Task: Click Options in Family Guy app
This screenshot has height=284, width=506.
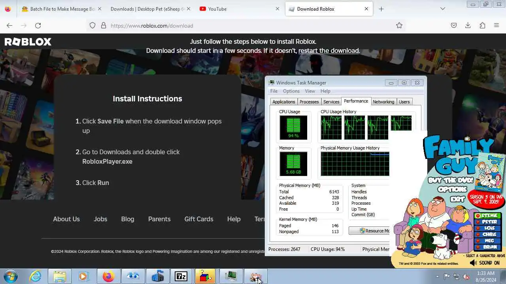Action: pyautogui.click(x=453, y=189)
